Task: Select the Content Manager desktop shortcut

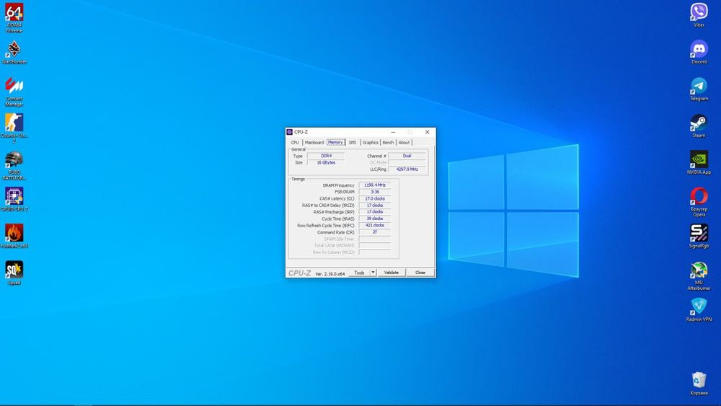Action: click(x=14, y=92)
